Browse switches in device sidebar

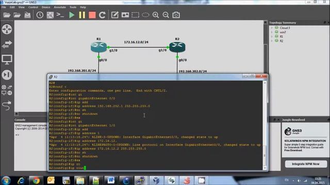point(7,44)
